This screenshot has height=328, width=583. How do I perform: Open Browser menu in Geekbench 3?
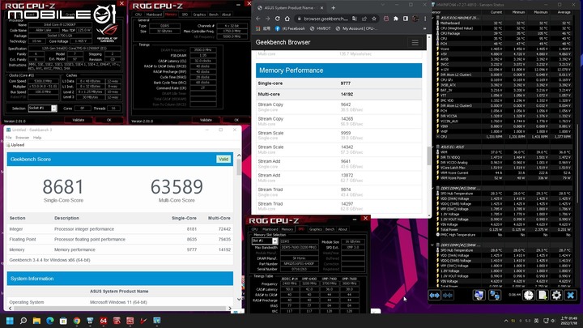[x=23, y=138]
